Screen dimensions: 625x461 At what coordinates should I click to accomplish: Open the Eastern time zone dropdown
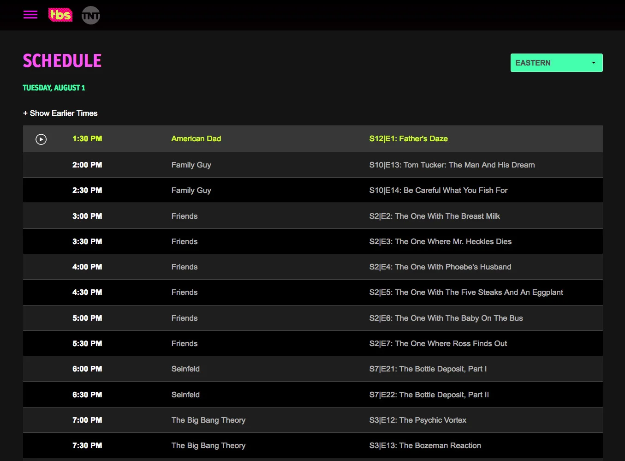click(x=556, y=63)
